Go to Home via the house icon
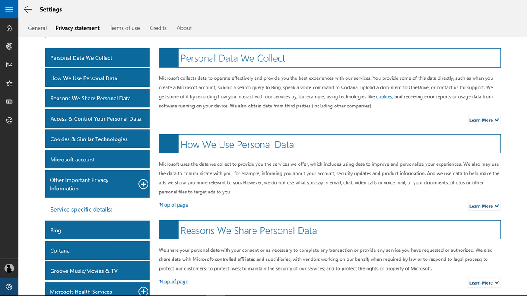 click(9, 28)
